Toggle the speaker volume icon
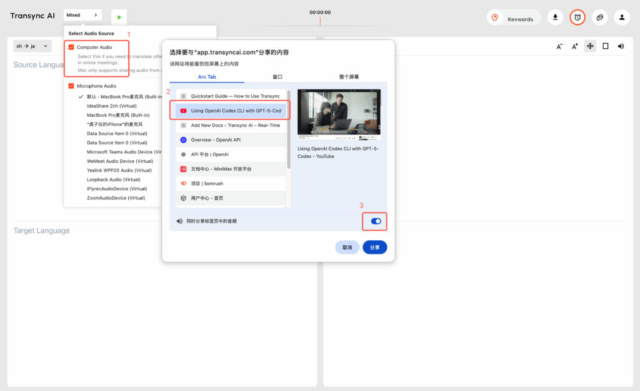The image size is (640, 391). click(621, 46)
